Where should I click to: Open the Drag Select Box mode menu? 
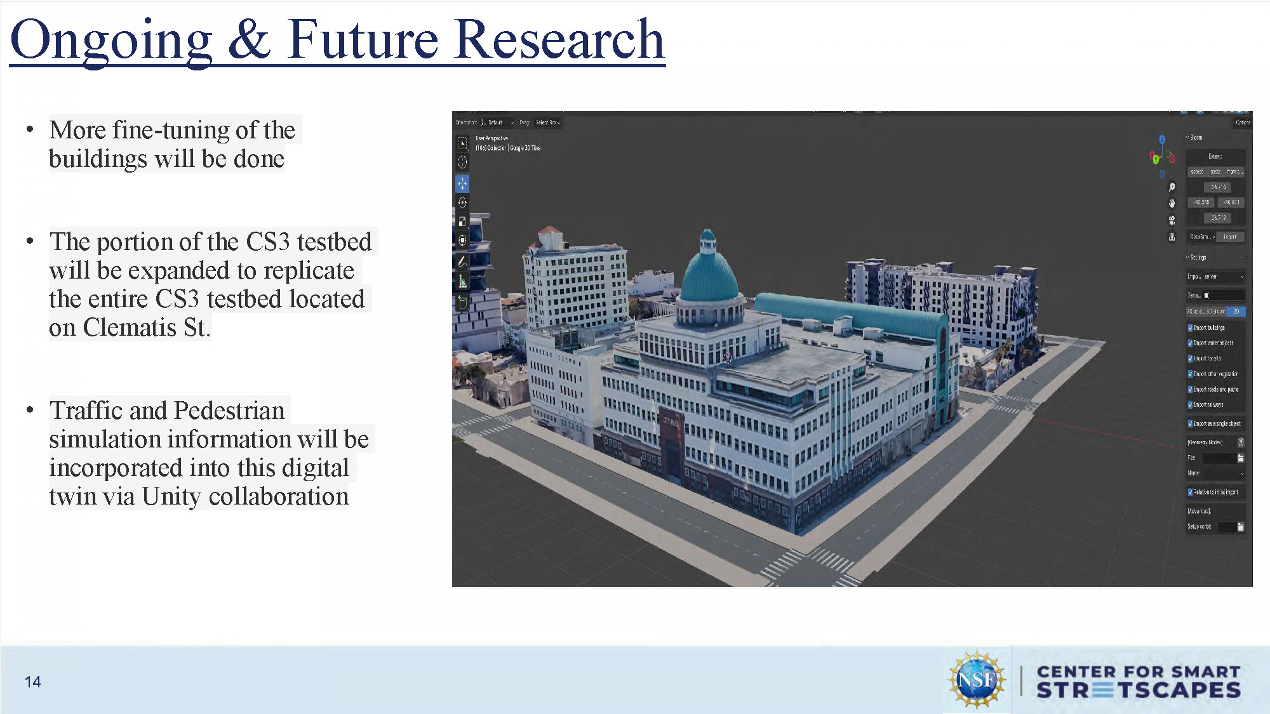[547, 122]
